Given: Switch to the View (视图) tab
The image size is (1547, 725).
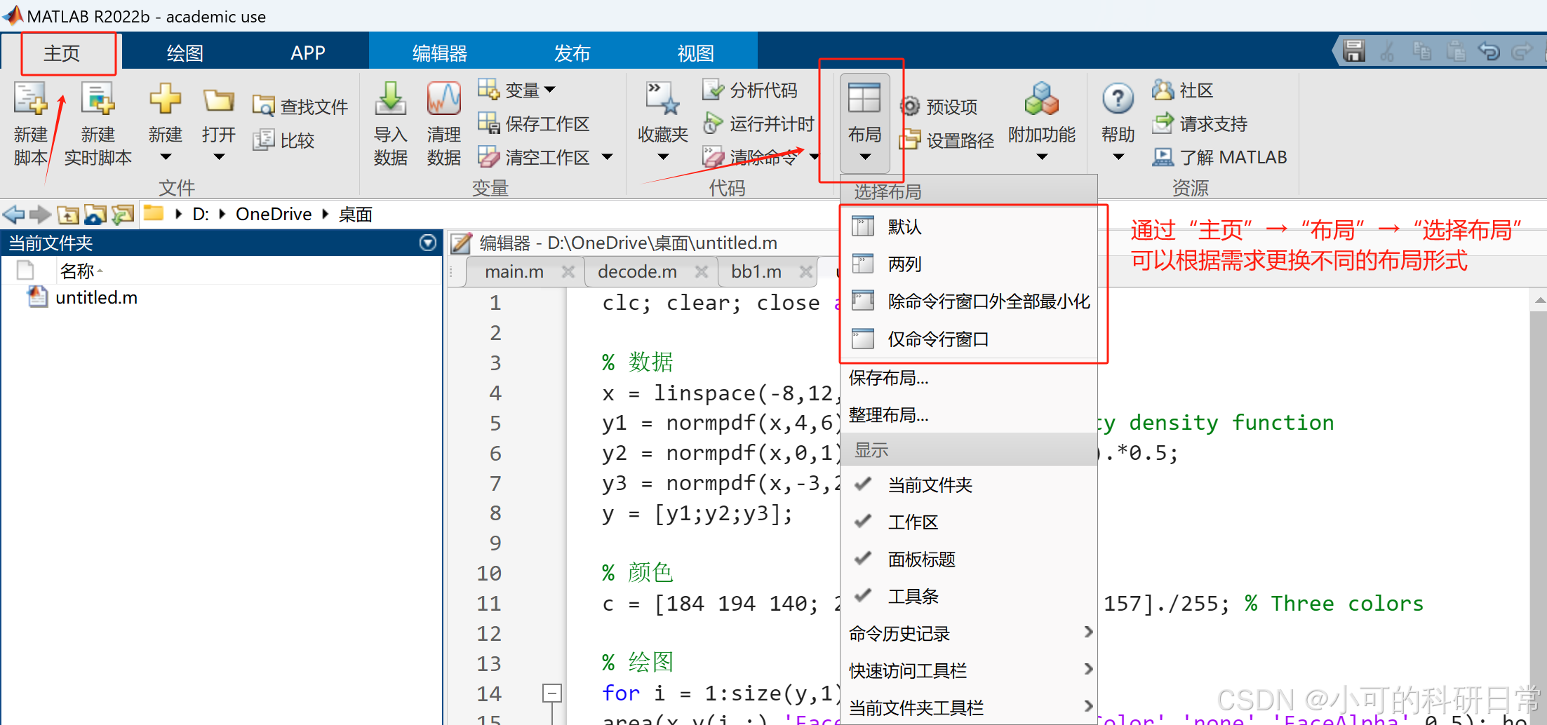Looking at the screenshot, I should click(695, 53).
